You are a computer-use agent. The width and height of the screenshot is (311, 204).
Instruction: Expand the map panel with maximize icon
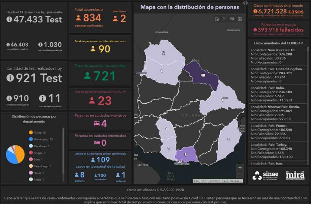245,3
